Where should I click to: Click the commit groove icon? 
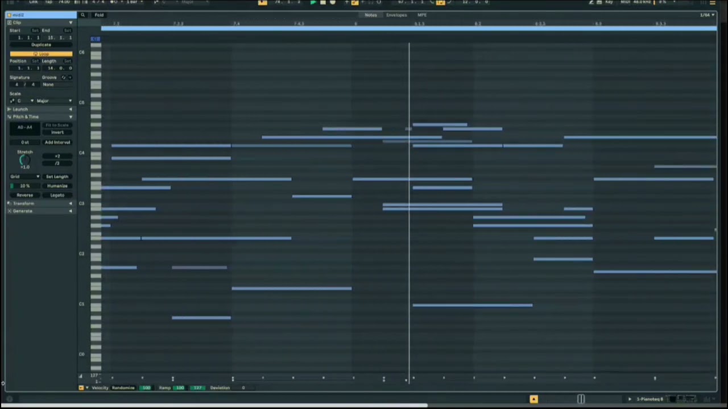point(69,77)
